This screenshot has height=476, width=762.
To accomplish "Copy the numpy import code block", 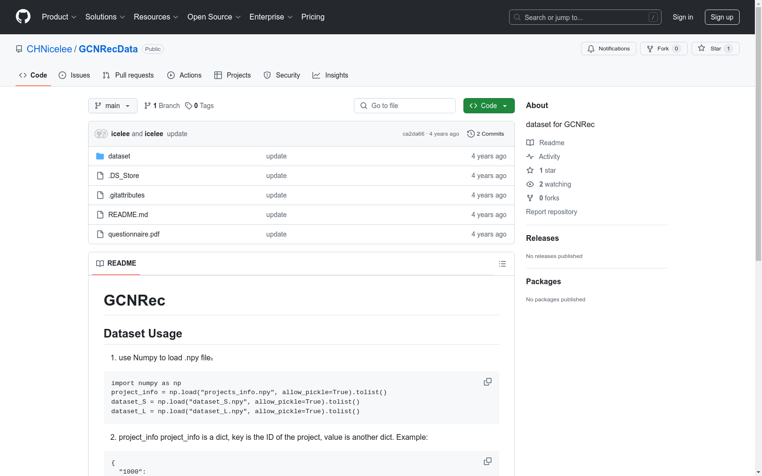I will [488, 382].
